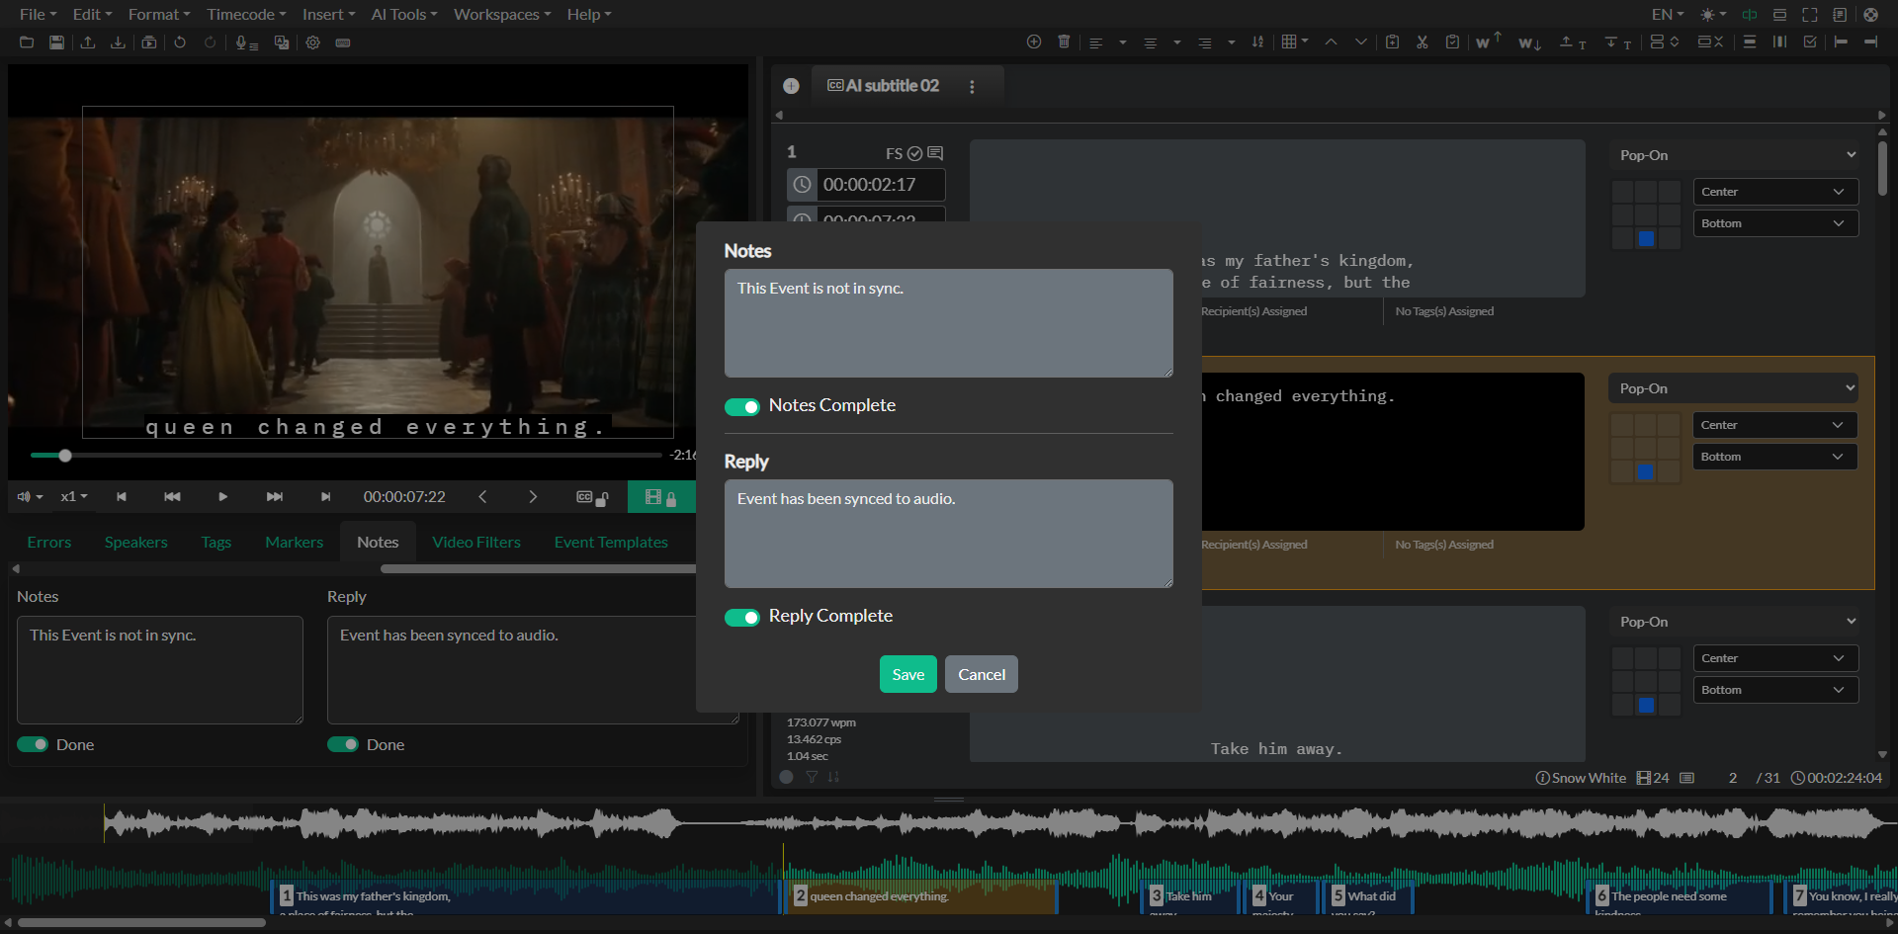Click video progress slider handle
The image size is (1898, 934).
65,456
